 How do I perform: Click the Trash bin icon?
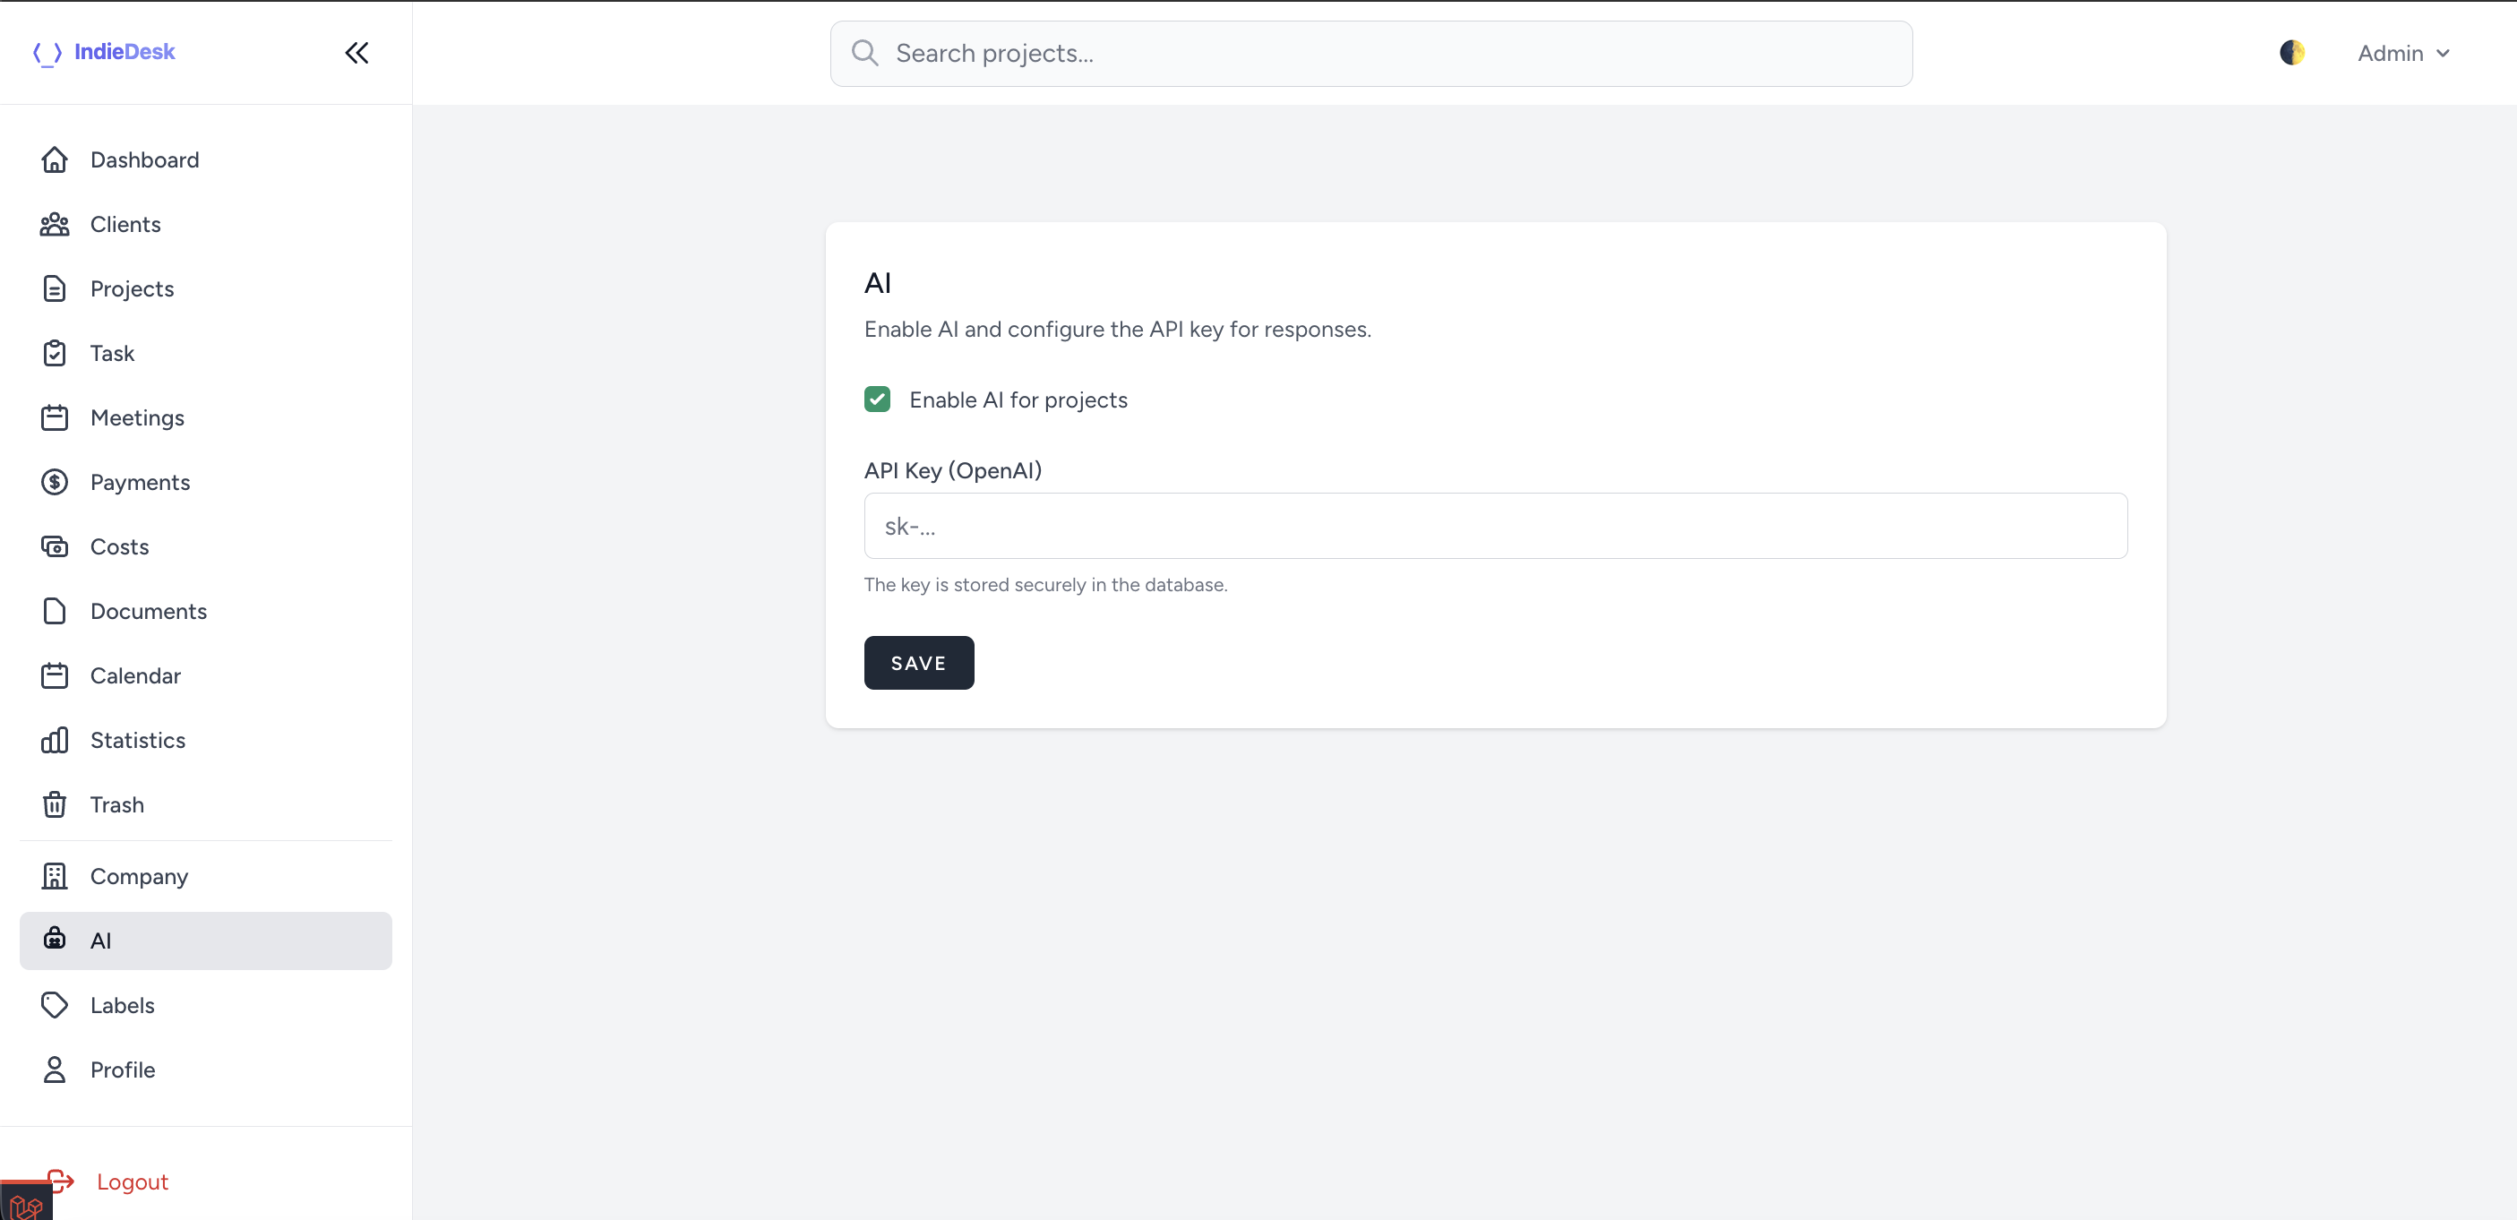(55, 803)
